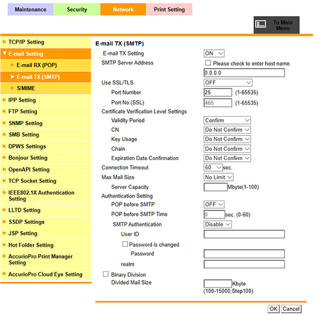Viewport: 317px width, 316px height.
Task: Open the Max Mail Size dropdown
Action: (x=218, y=177)
